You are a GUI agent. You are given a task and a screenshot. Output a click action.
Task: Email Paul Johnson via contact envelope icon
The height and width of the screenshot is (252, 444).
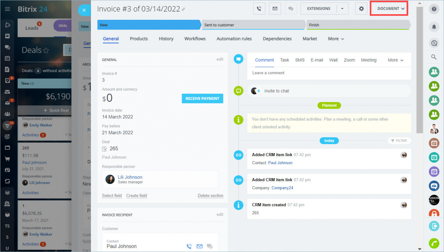[x=199, y=246]
